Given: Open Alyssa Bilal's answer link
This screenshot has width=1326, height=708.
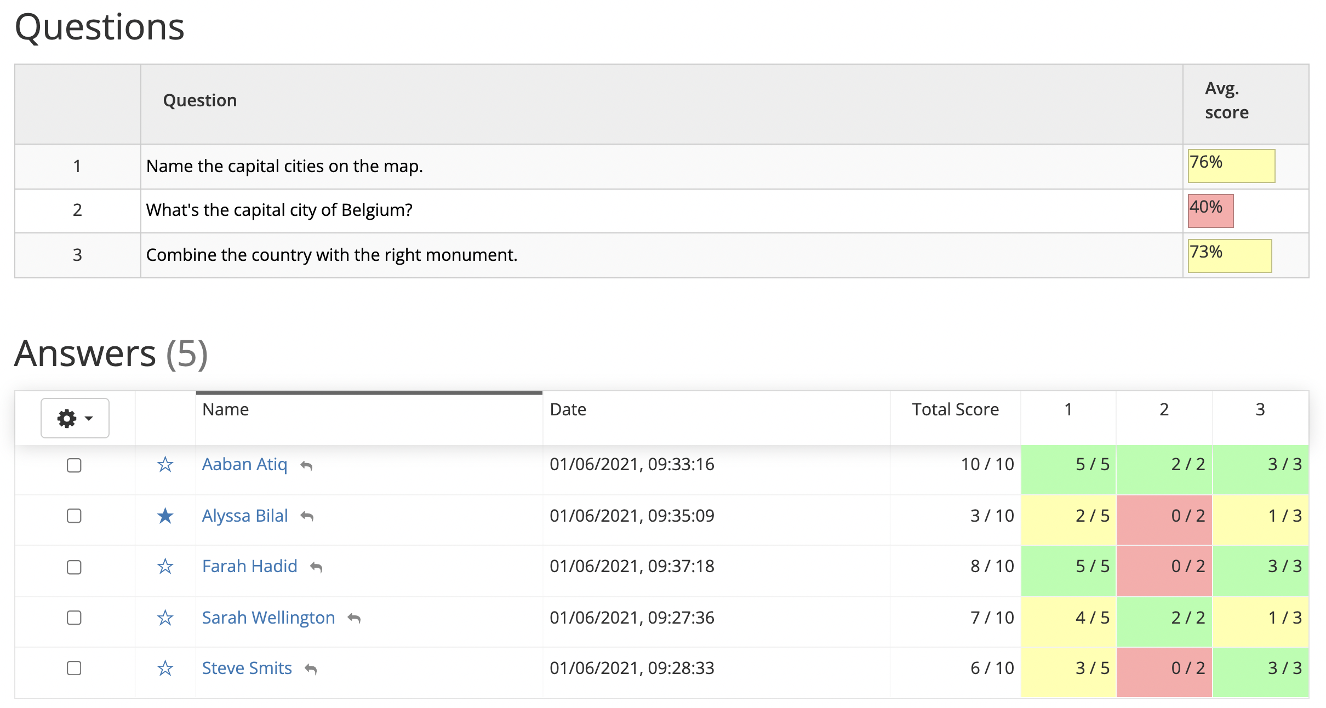Looking at the screenshot, I should 245,516.
